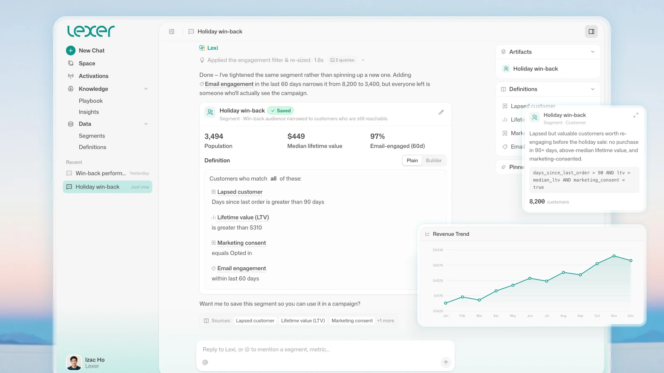Click the Nov data point on Revenue Trend
664x373 pixels.
click(614, 256)
